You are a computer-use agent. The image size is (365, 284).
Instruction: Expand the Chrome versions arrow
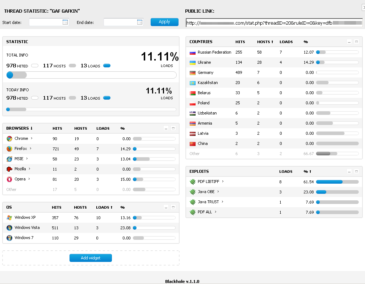pyautogui.click(x=32, y=138)
